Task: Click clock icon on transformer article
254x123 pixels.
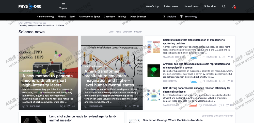Action: 86,106
